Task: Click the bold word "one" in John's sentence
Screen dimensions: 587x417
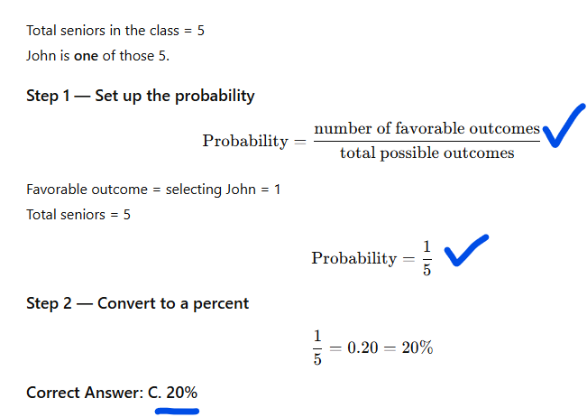Action: coord(86,55)
